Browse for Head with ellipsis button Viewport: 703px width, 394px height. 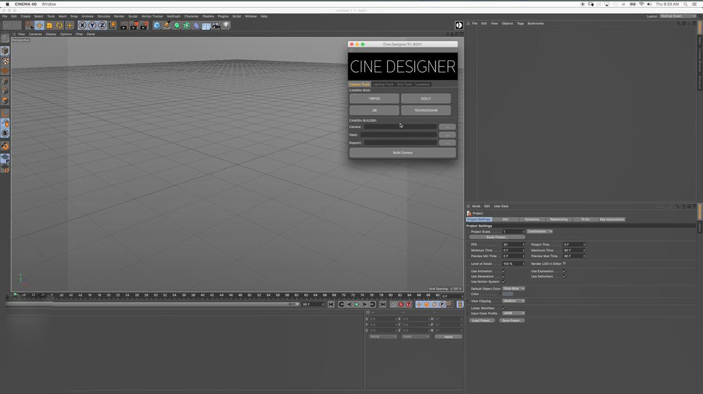[447, 135]
